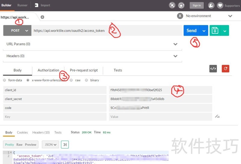The width and height of the screenshot is (241, 164).
Task: Select the raw body radio button
Action: click(71, 80)
